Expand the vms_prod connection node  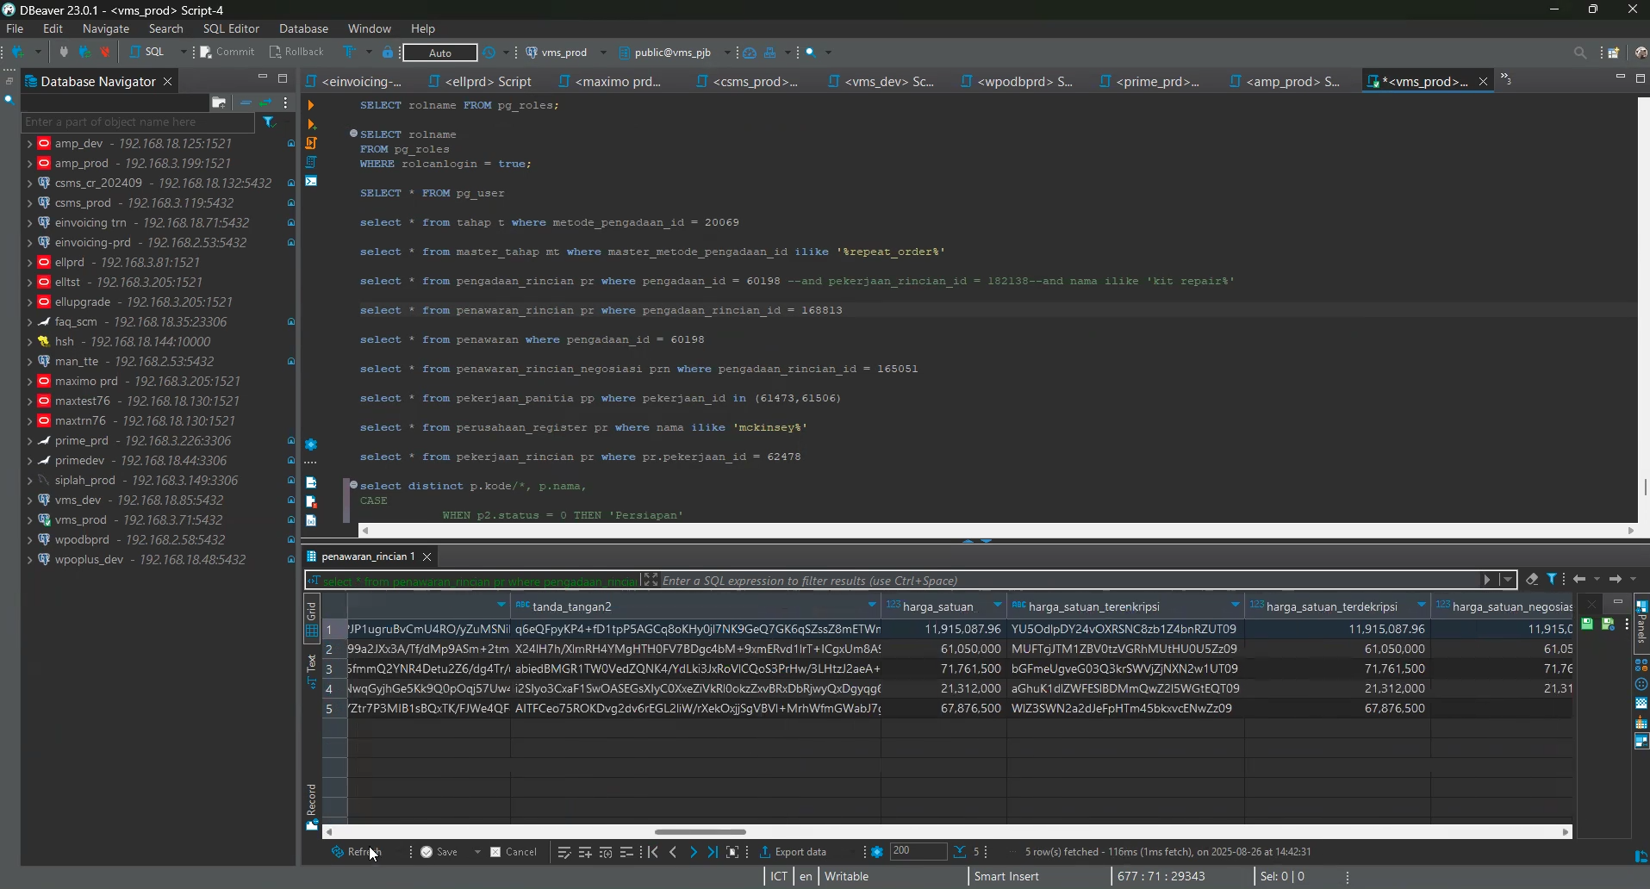click(x=29, y=520)
